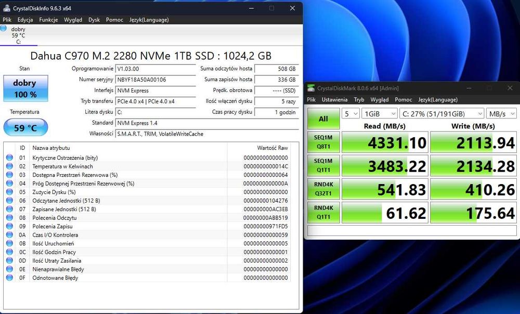The width and height of the screenshot is (520, 314).
Task: Open Wygląd menu in CrystalDiskMark
Action: (380, 99)
